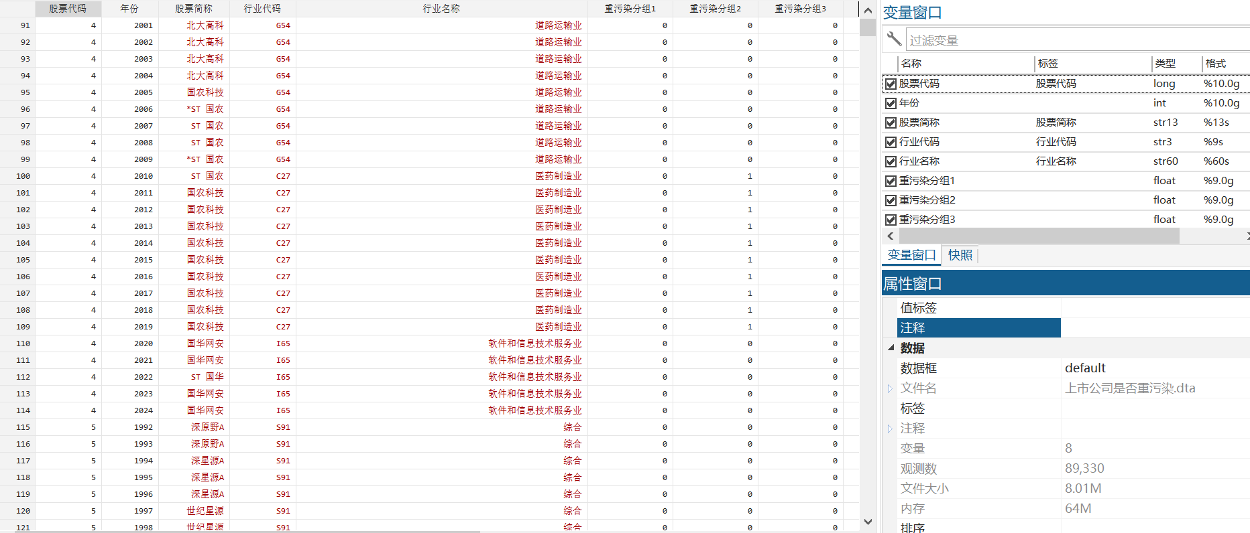Switch to the 变量窗口 tab

pyautogui.click(x=911, y=255)
